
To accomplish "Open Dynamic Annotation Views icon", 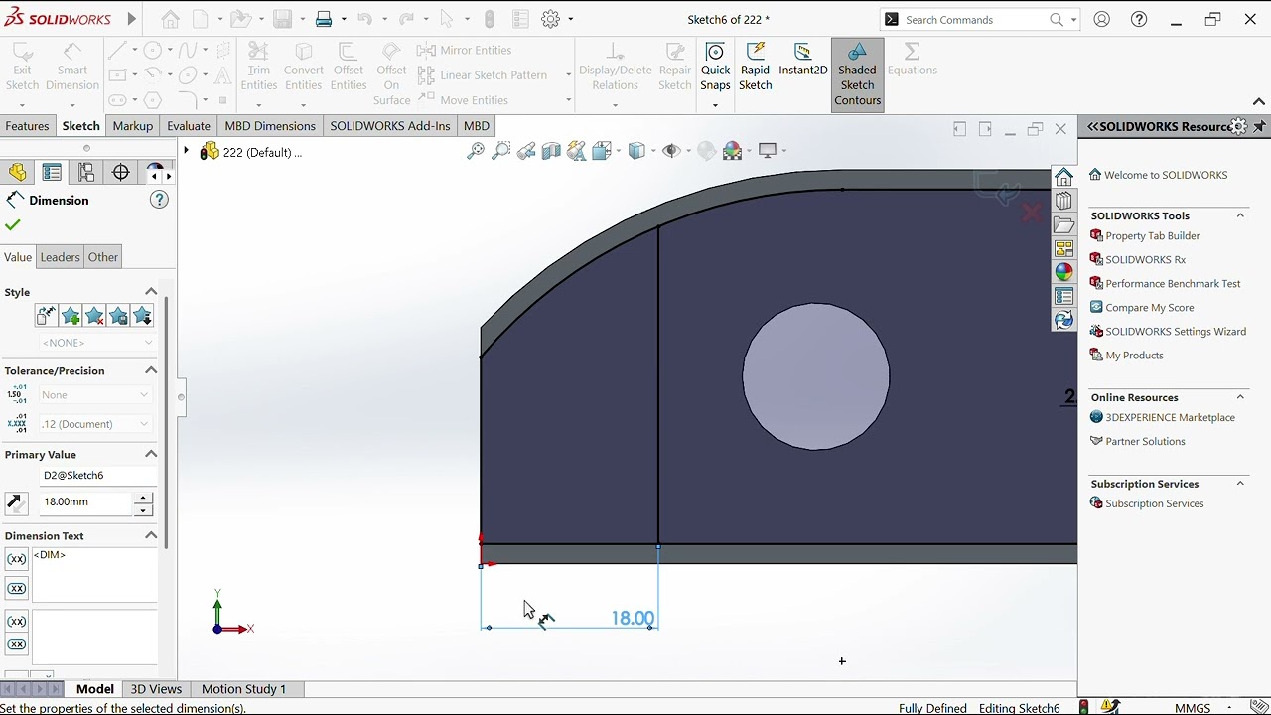I will click(x=576, y=151).
